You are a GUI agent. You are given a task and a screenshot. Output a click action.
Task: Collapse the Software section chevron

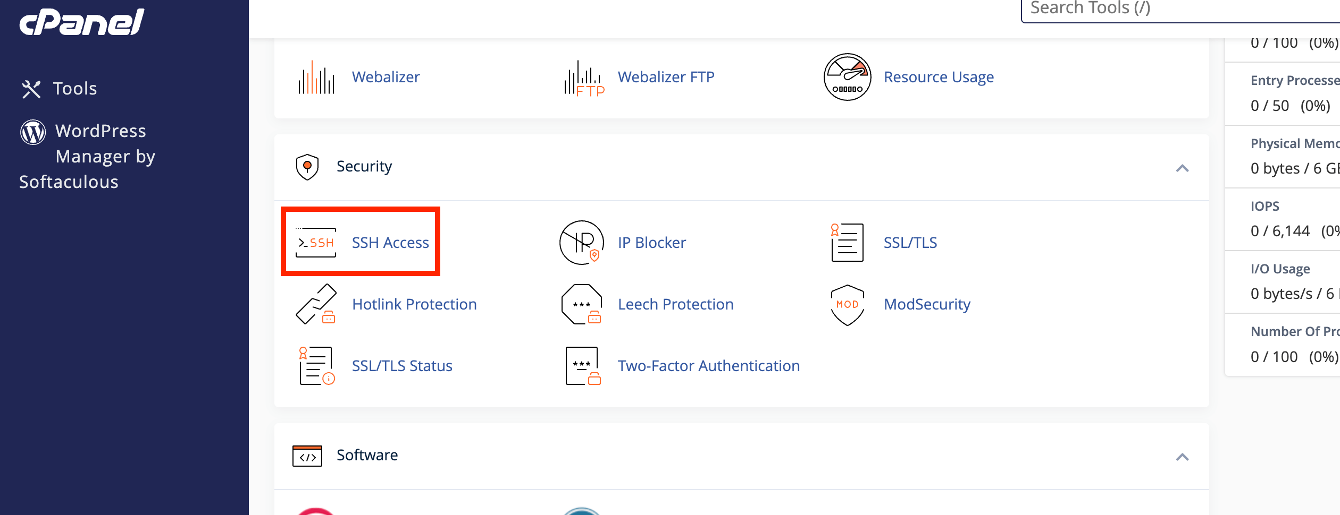[1182, 457]
